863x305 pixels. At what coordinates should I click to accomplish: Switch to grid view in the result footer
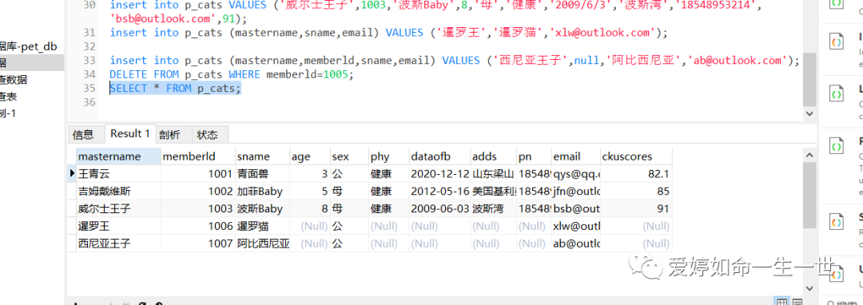tap(781, 301)
